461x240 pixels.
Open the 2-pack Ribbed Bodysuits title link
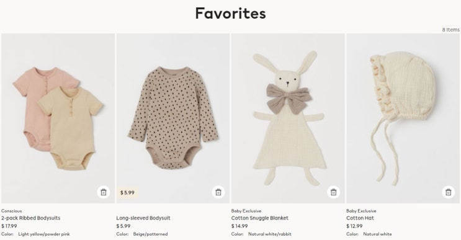point(30,218)
